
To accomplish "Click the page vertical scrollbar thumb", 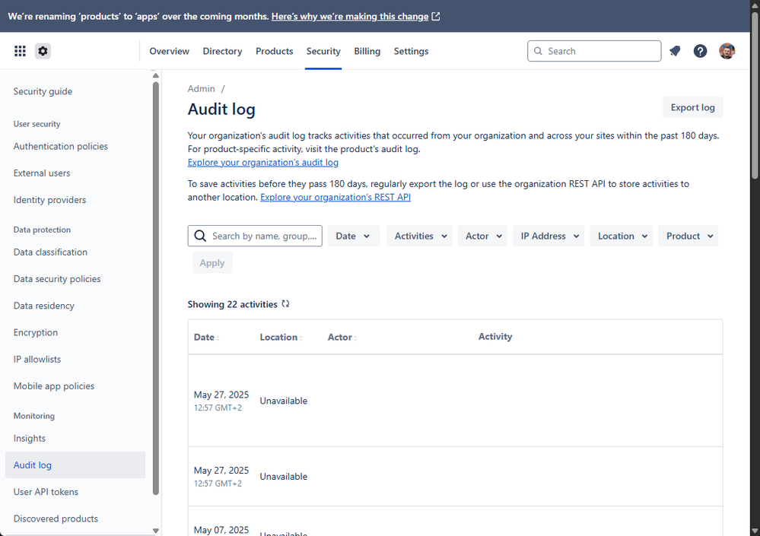I will [755, 96].
